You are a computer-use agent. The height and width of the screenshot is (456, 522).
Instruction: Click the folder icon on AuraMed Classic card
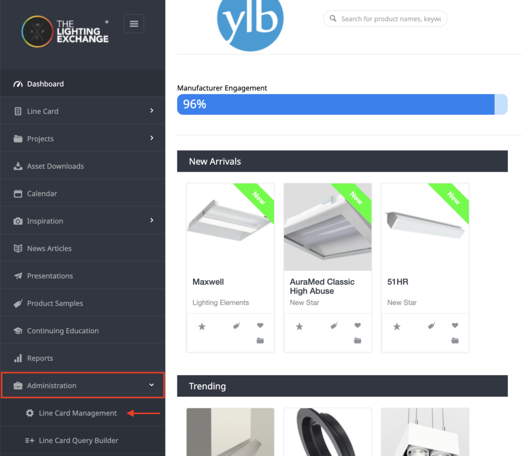(x=357, y=340)
